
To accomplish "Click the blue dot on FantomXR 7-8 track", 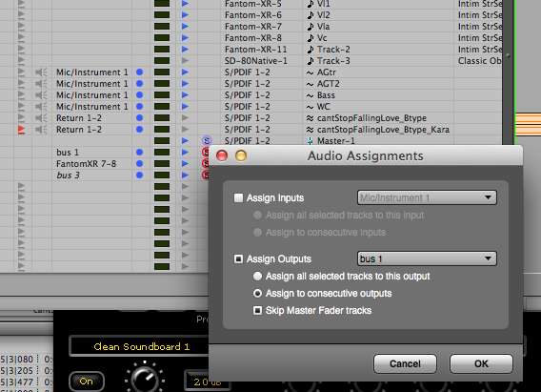I will click(x=139, y=163).
